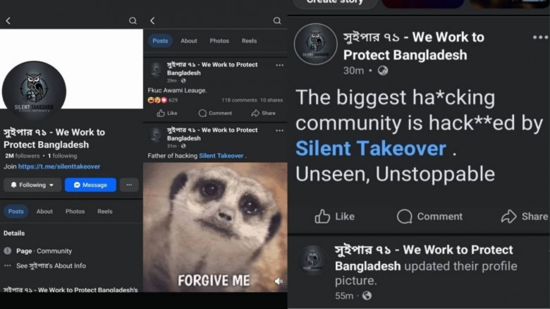550x309 pixels.
Task: Open the t.me/silenttakeover link
Action: pyautogui.click(x=59, y=166)
